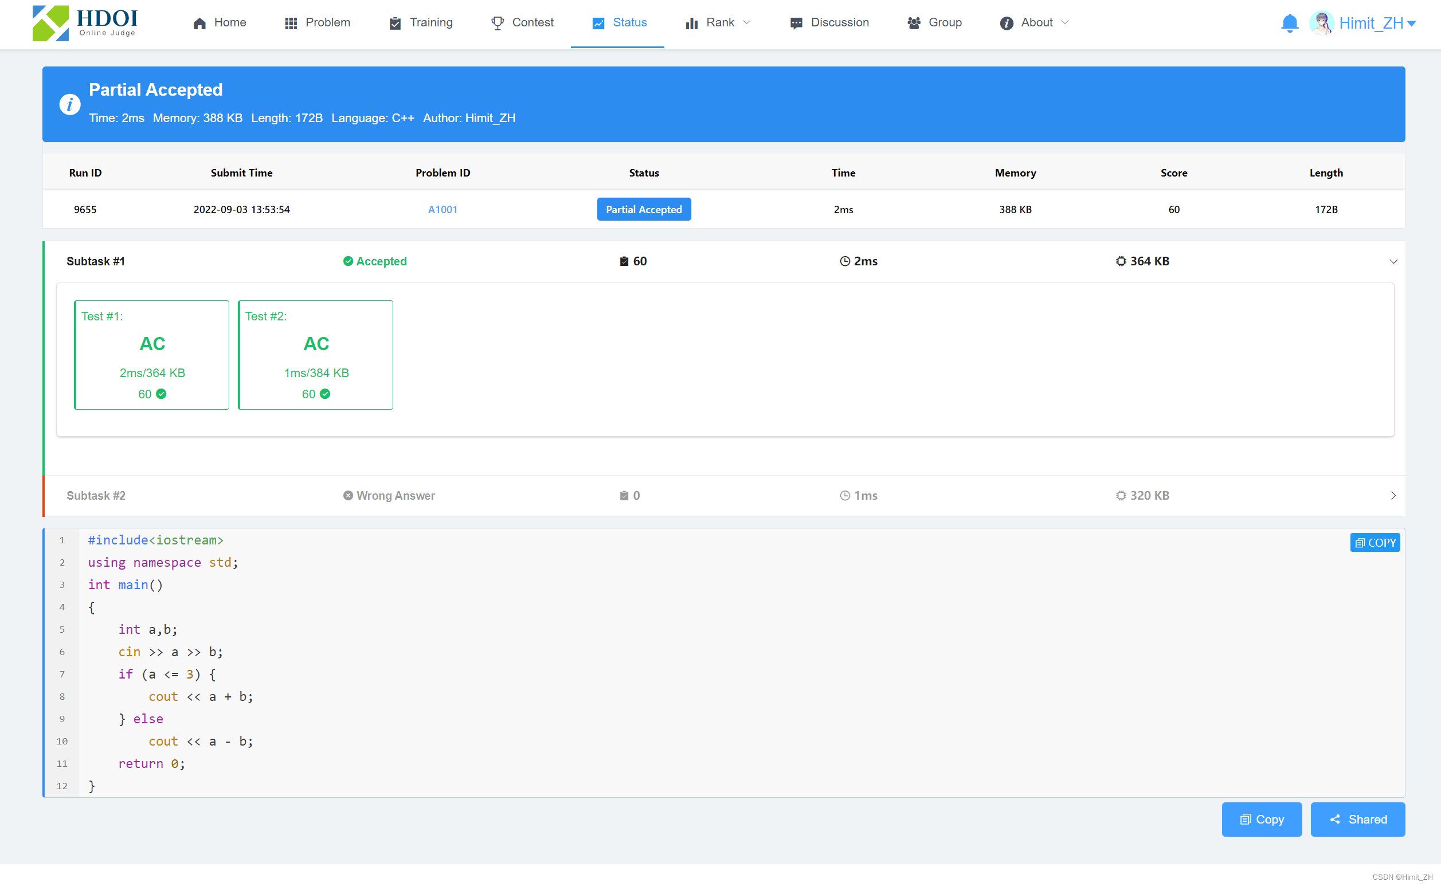This screenshot has width=1441, height=886.
Task: Click the Group people icon
Action: pyautogui.click(x=914, y=23)
